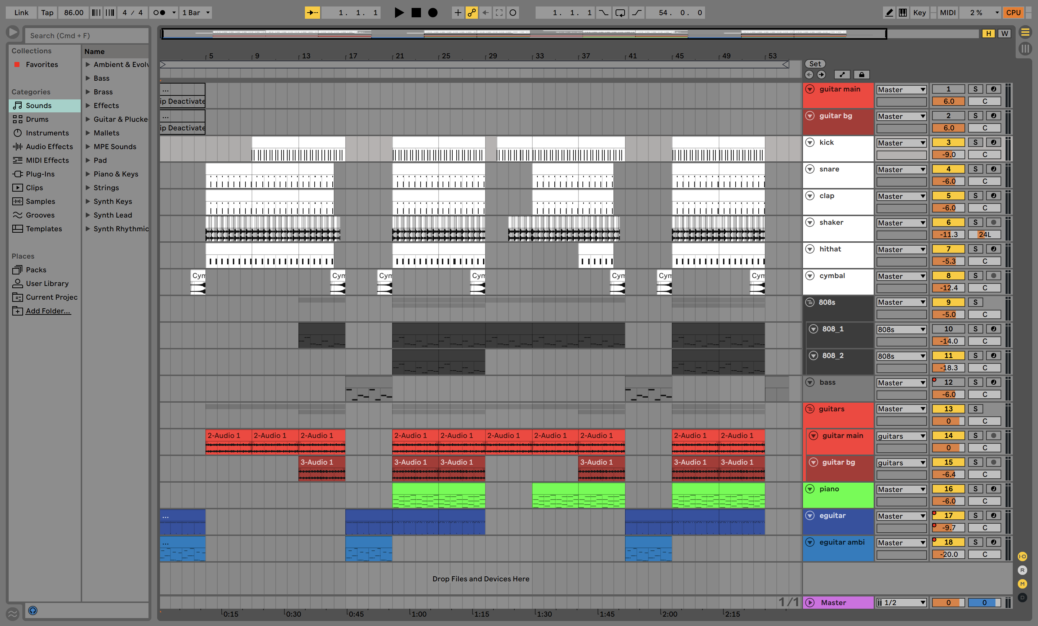The width and height of the screenshot is (1038, 626).
Task: Select Drums category in browser
Action: click(44, 119)
